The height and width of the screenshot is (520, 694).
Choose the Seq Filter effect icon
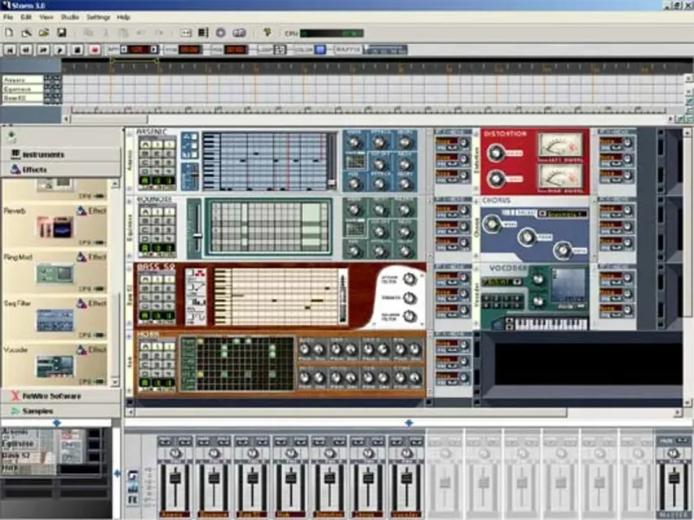click(54, 320)
